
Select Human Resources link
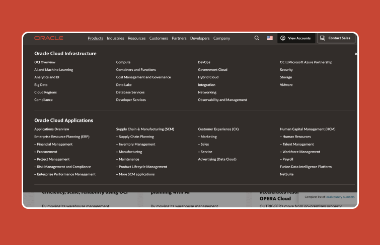295,137
